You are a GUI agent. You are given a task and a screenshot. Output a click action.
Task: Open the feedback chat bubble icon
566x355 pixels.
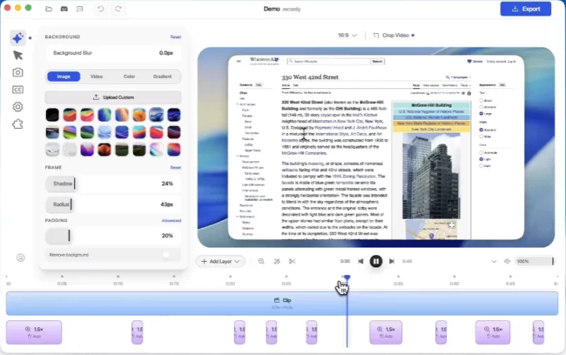coord(80,9)
